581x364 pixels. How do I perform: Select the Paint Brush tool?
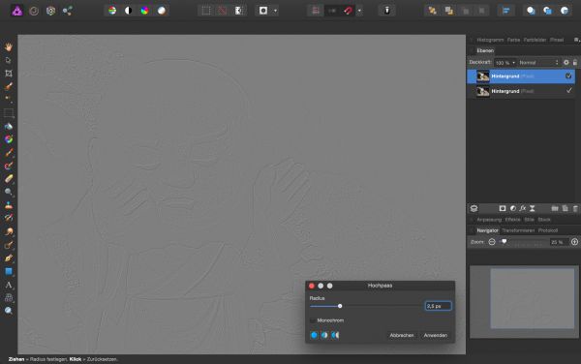coord(9,153)
